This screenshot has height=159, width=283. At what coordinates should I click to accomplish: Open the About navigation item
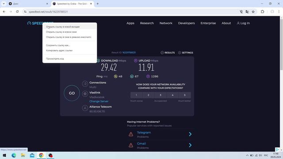tap(226, 23)
